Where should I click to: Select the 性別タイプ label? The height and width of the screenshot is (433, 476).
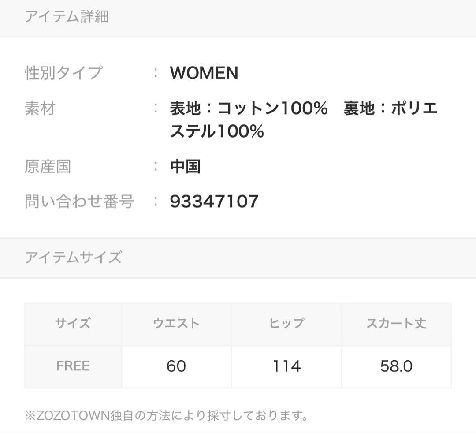click(63, 73)
